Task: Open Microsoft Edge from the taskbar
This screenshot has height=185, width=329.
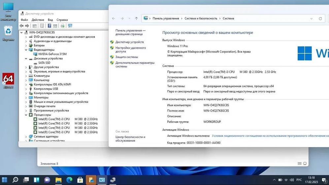Action: point(69,180)
